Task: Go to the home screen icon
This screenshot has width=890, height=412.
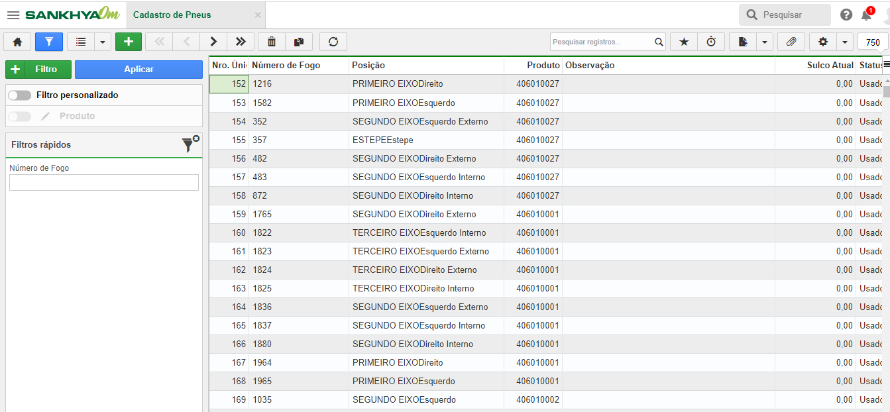Action: pos(17,42)
